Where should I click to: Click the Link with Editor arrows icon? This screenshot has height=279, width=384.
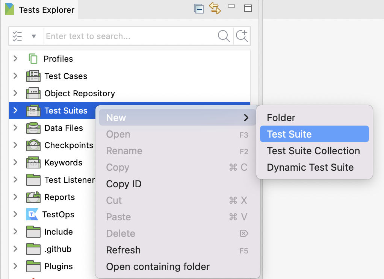(x=215, y=8)
